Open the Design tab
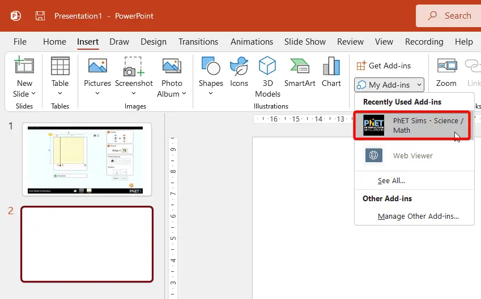 154,42
